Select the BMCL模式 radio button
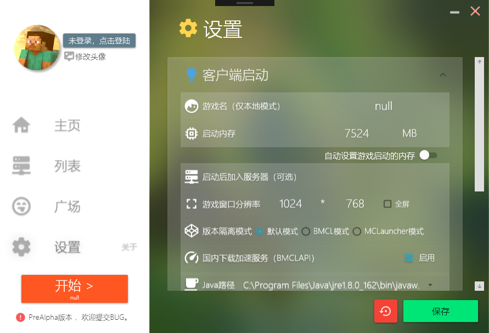Screen dimensions: 489x333 306,232
